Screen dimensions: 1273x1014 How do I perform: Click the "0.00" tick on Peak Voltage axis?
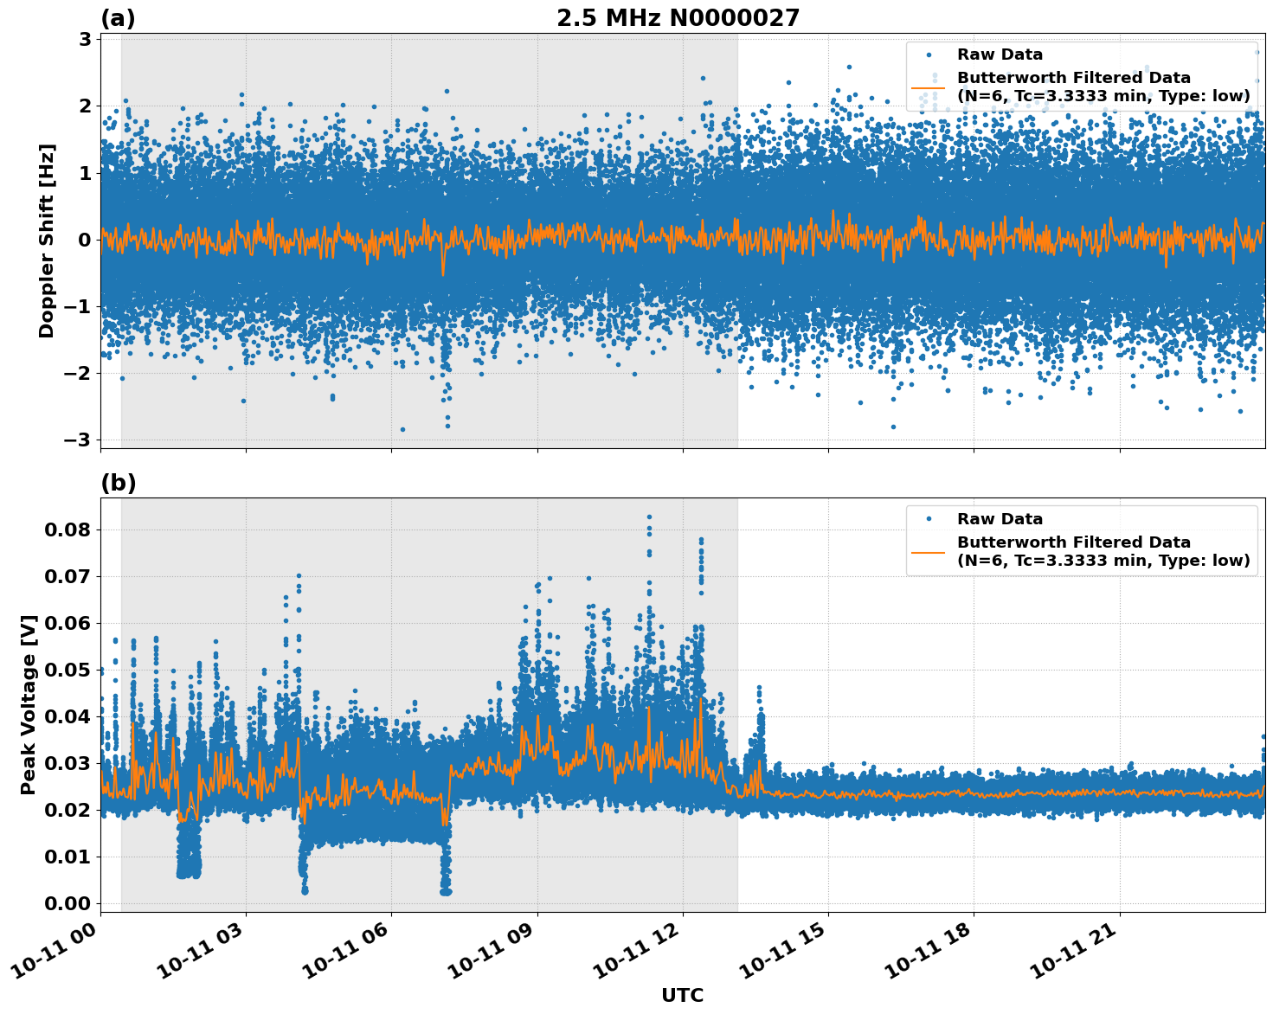(71, 903)
